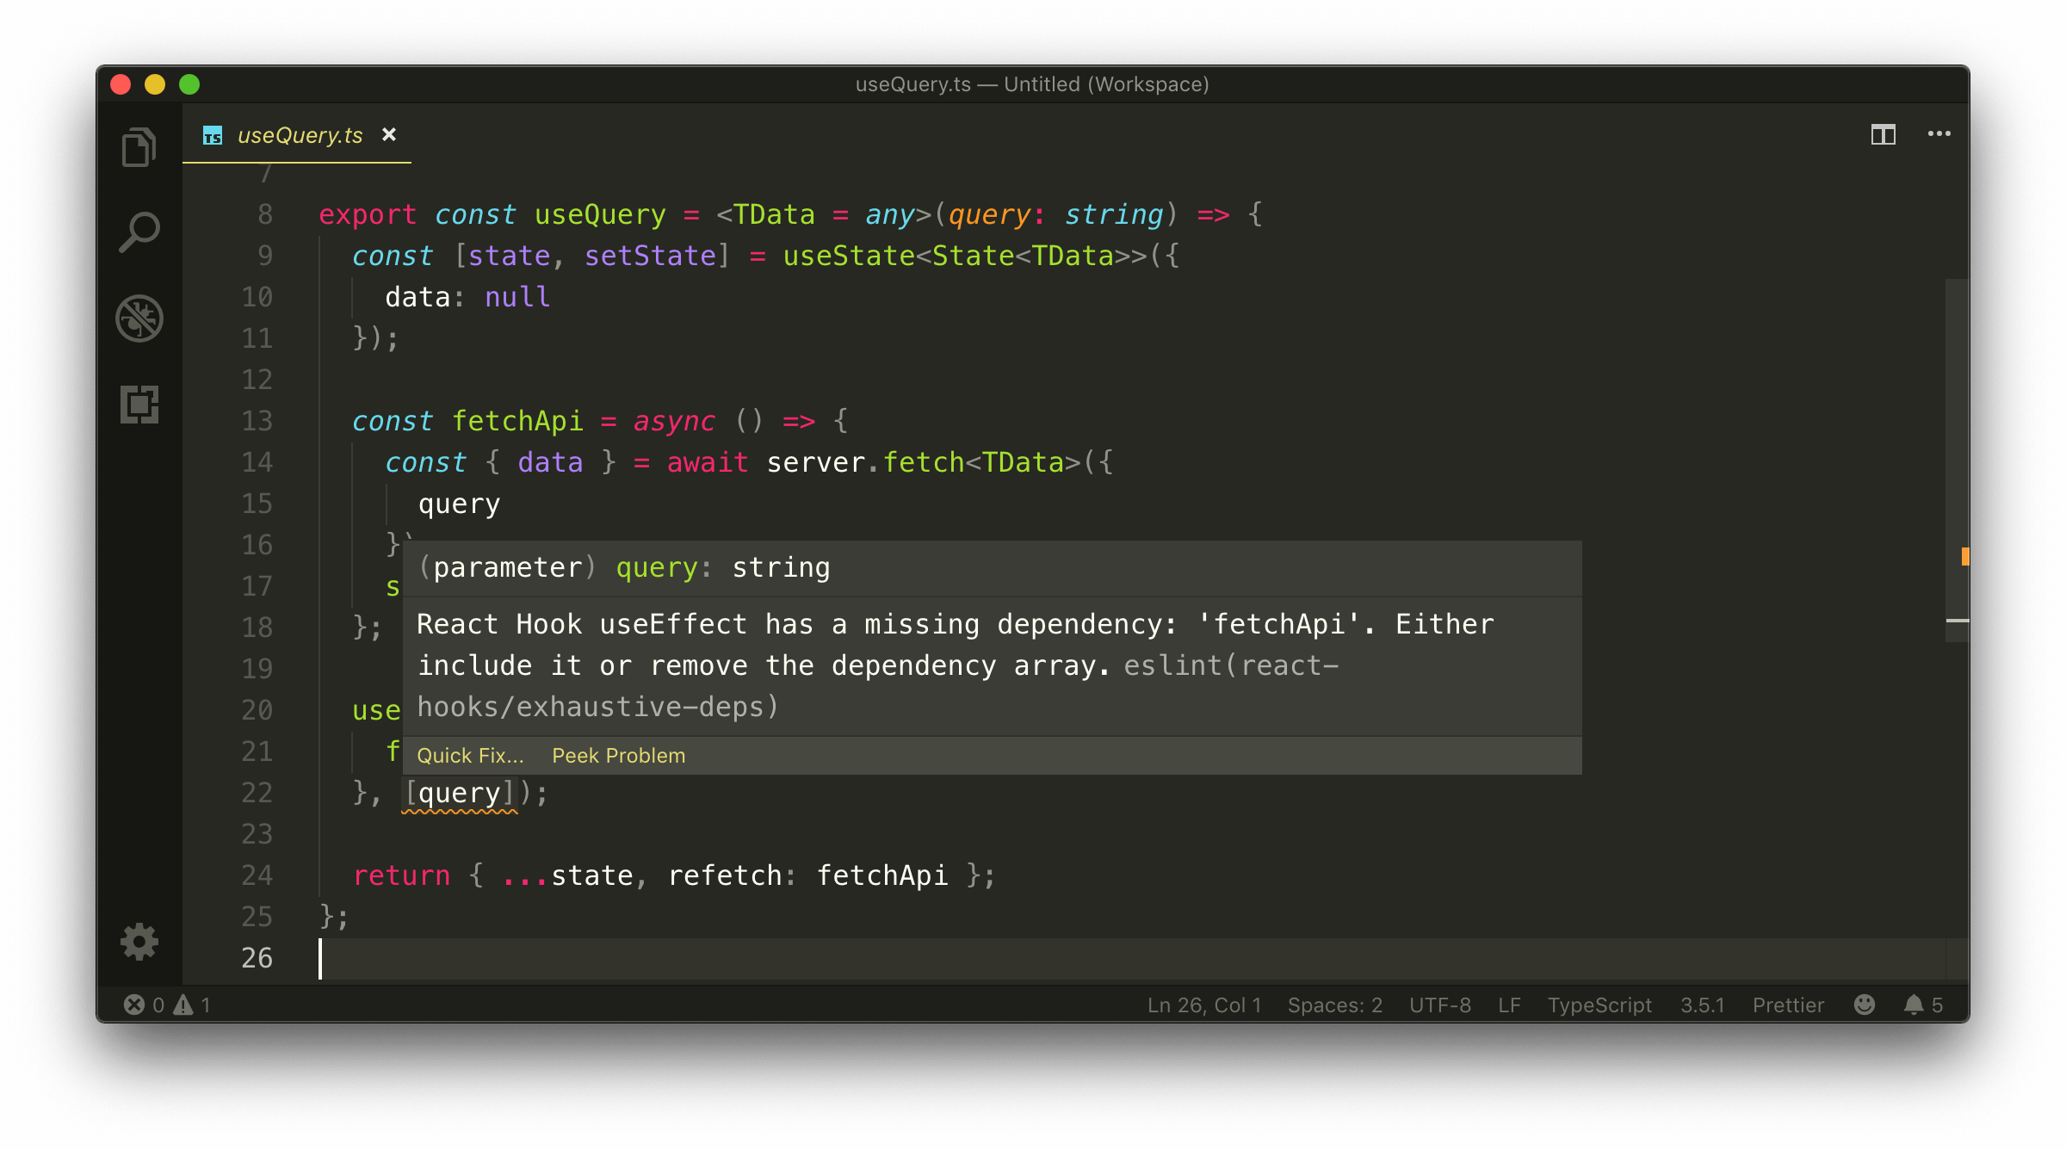The image size is (2066, 1150).
Task: Split the editor using the top-right icon
Action: pos(1883,134)
